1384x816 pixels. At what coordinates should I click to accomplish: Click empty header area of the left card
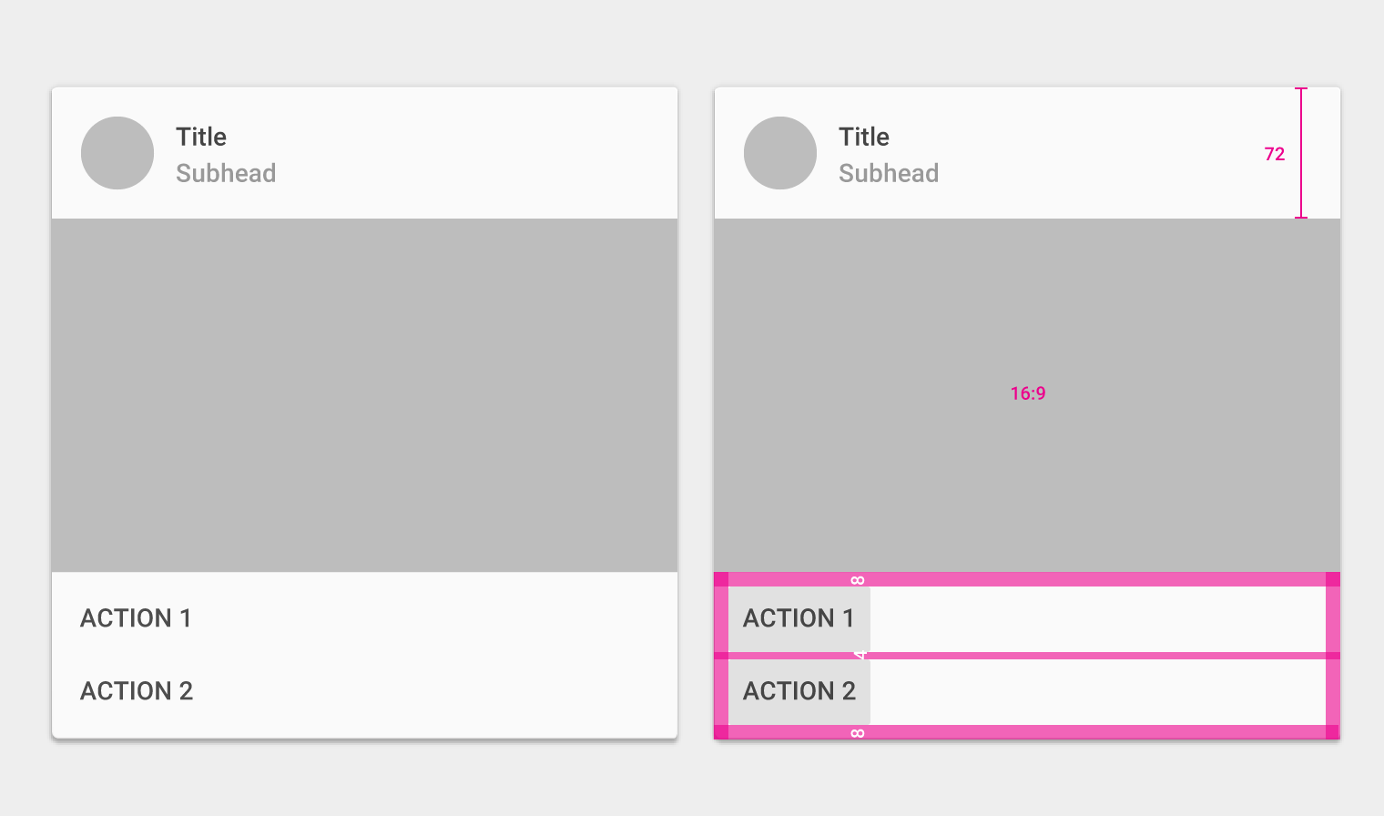click(x=473, y=153)
